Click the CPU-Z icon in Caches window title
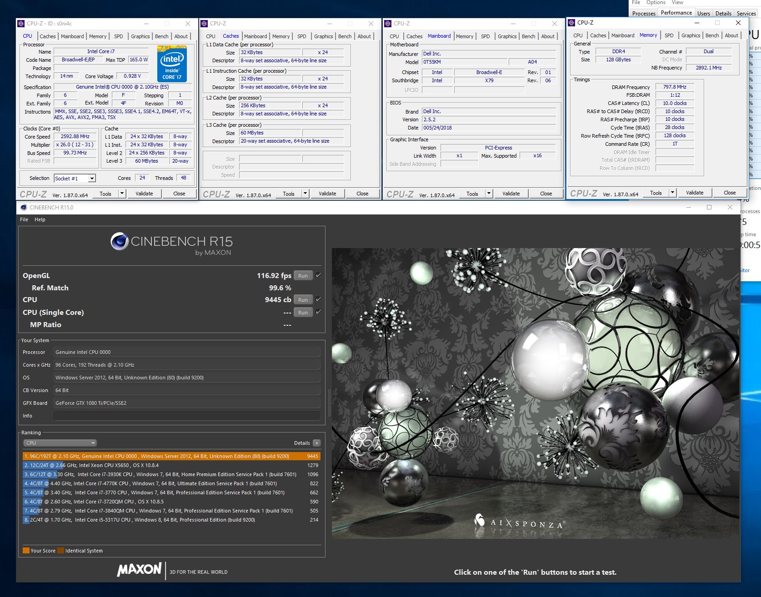 pyautogui.click(x=204, y=23)
